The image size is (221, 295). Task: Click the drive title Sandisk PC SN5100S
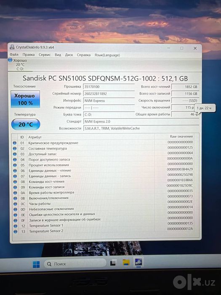pyautogui.click(x=105, y=78)
